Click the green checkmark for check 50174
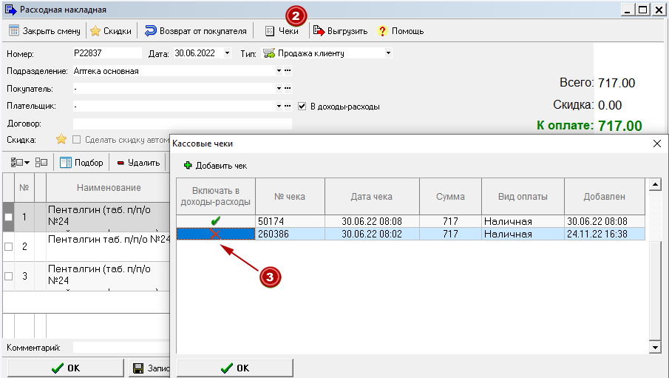Image resolution: width=669 pixels, height=378 pixels. coord(215,221)
